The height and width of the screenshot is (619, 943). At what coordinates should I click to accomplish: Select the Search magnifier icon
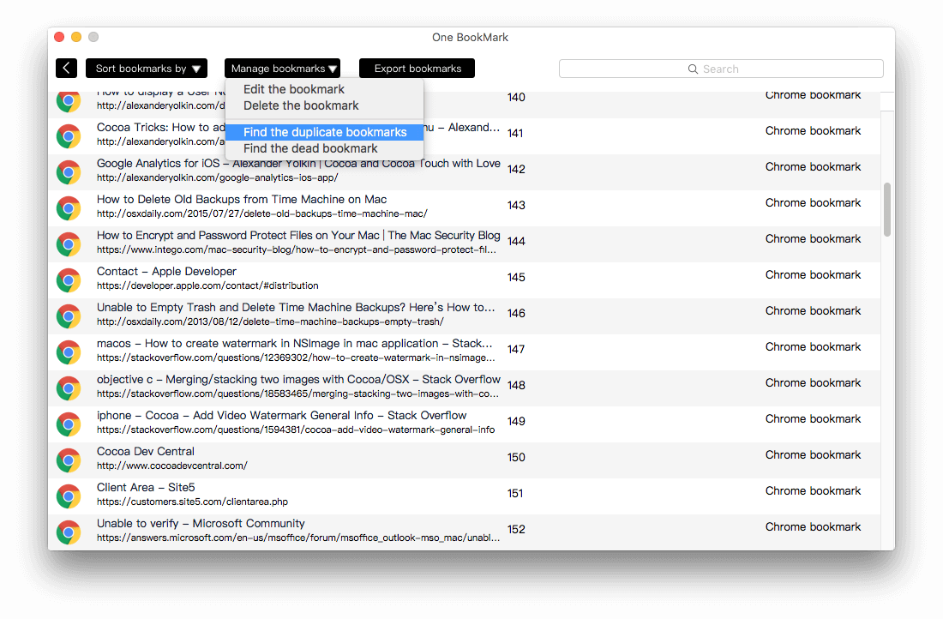(693, 69)
